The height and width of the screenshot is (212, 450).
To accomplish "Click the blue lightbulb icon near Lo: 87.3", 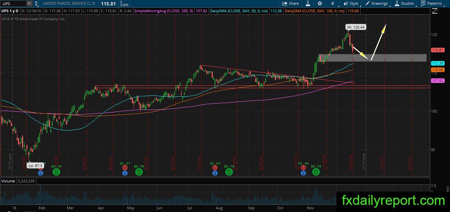I will [x=41, y=173].
